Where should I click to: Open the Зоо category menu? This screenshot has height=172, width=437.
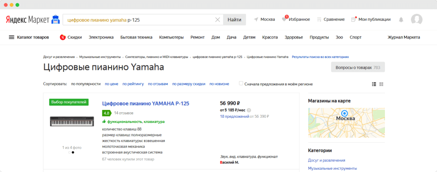(x=339, y=37)
